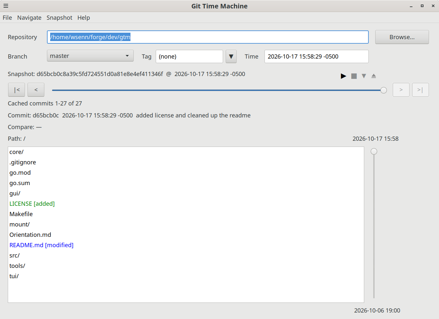This screenshot has height=319, width=439.
Task: Jump to the first commit
Action: click(17, 90)
